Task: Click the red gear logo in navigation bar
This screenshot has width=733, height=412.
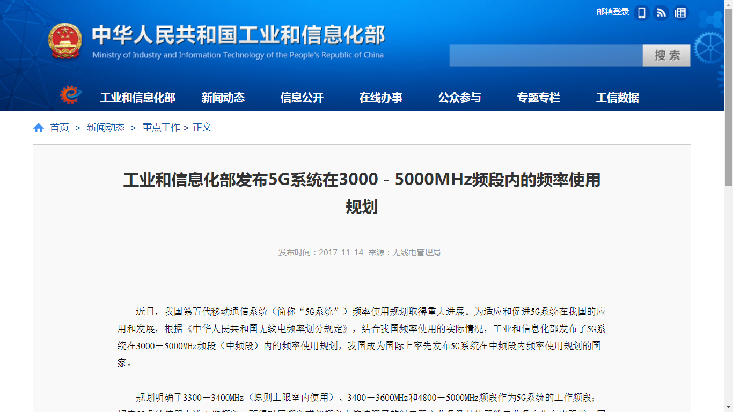Action: click(70, 95)
